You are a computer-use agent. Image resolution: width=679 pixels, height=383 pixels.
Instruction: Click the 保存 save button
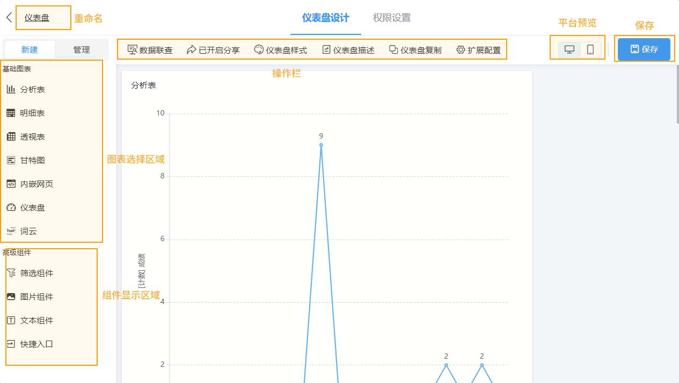(x=644, y=49)
